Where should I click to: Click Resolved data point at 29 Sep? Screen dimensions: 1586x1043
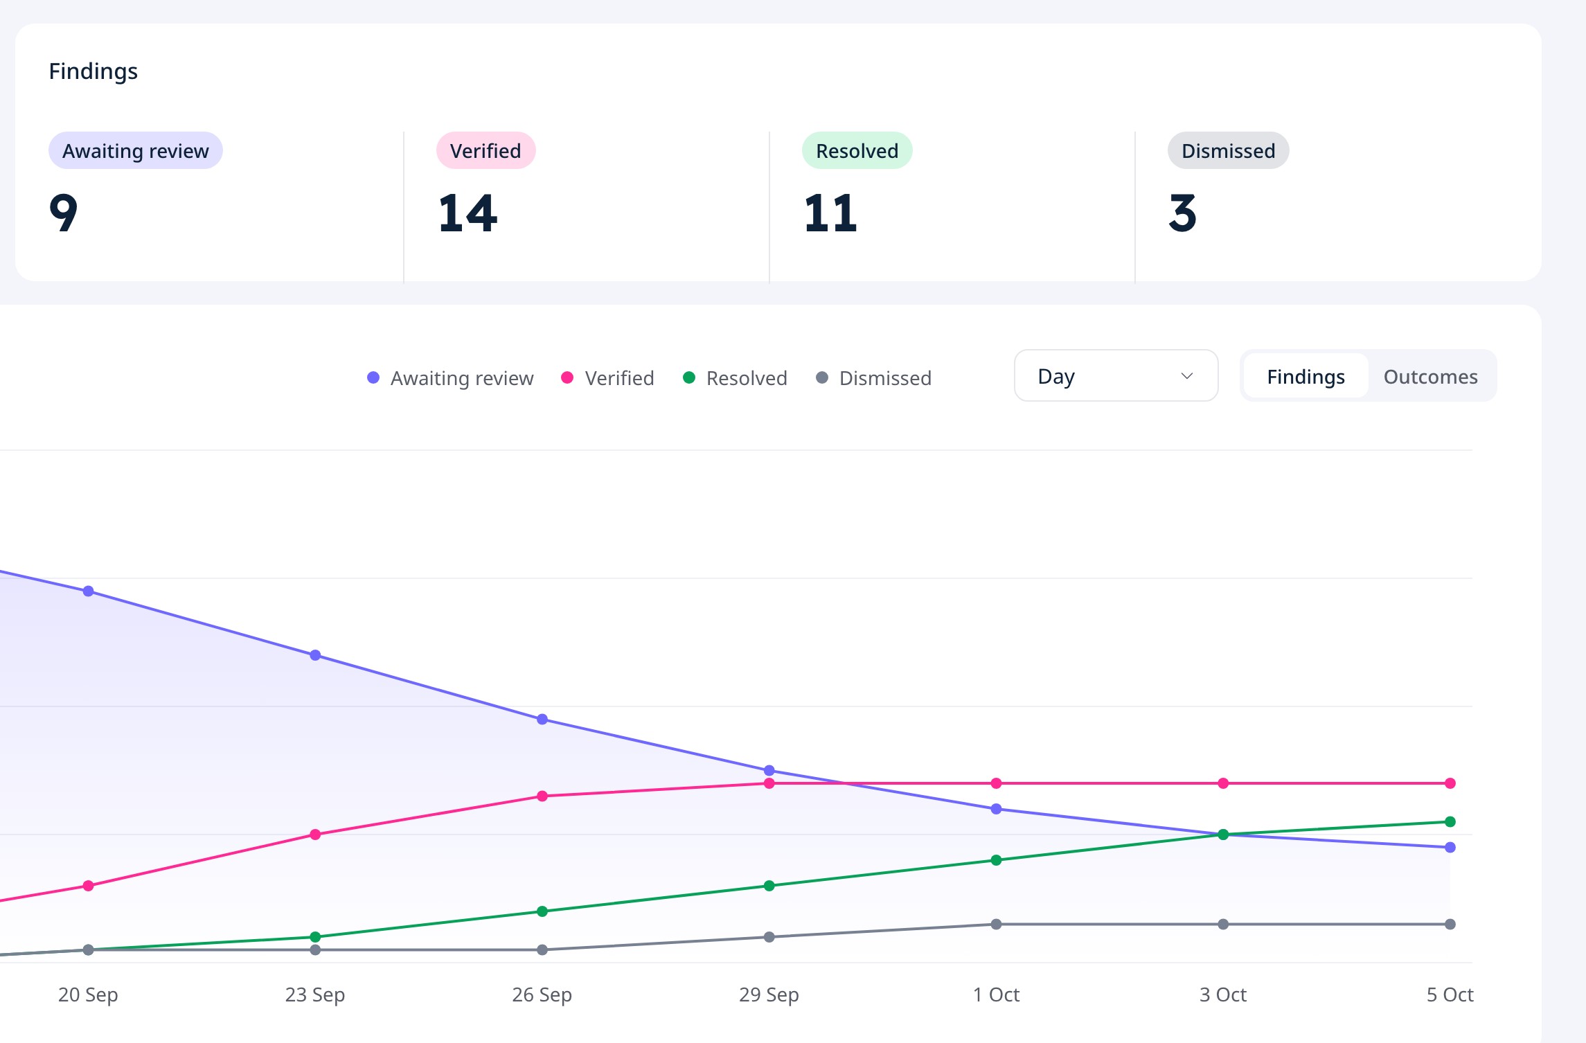[x=769, y=886]
